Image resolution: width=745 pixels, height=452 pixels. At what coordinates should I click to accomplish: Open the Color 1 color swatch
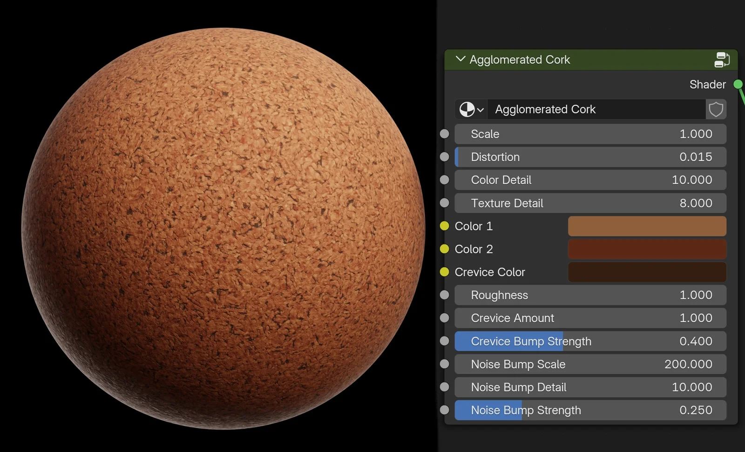[x=647, y=226]
